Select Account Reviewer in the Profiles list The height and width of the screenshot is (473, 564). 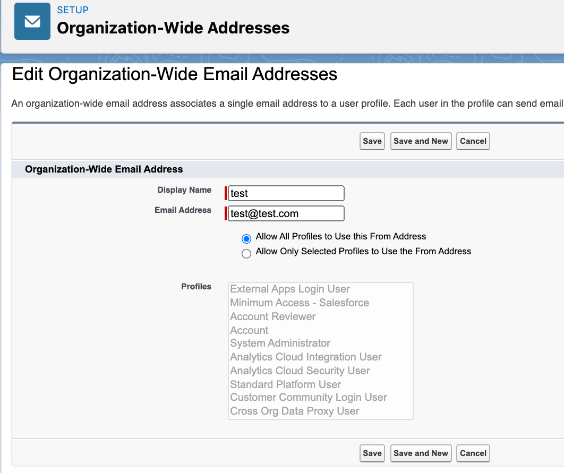272,316
